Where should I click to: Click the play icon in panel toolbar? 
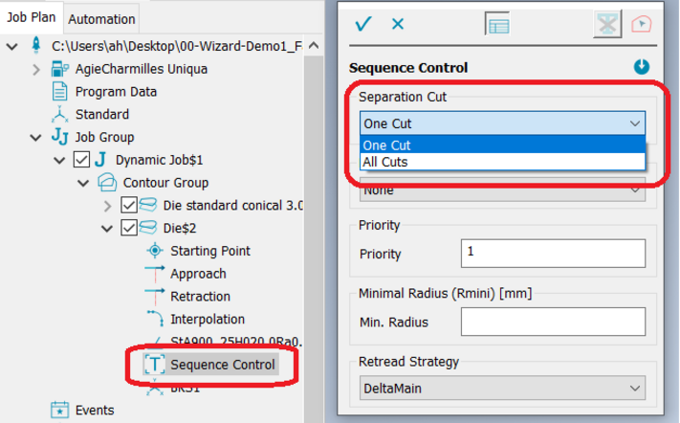pos(641,25)
